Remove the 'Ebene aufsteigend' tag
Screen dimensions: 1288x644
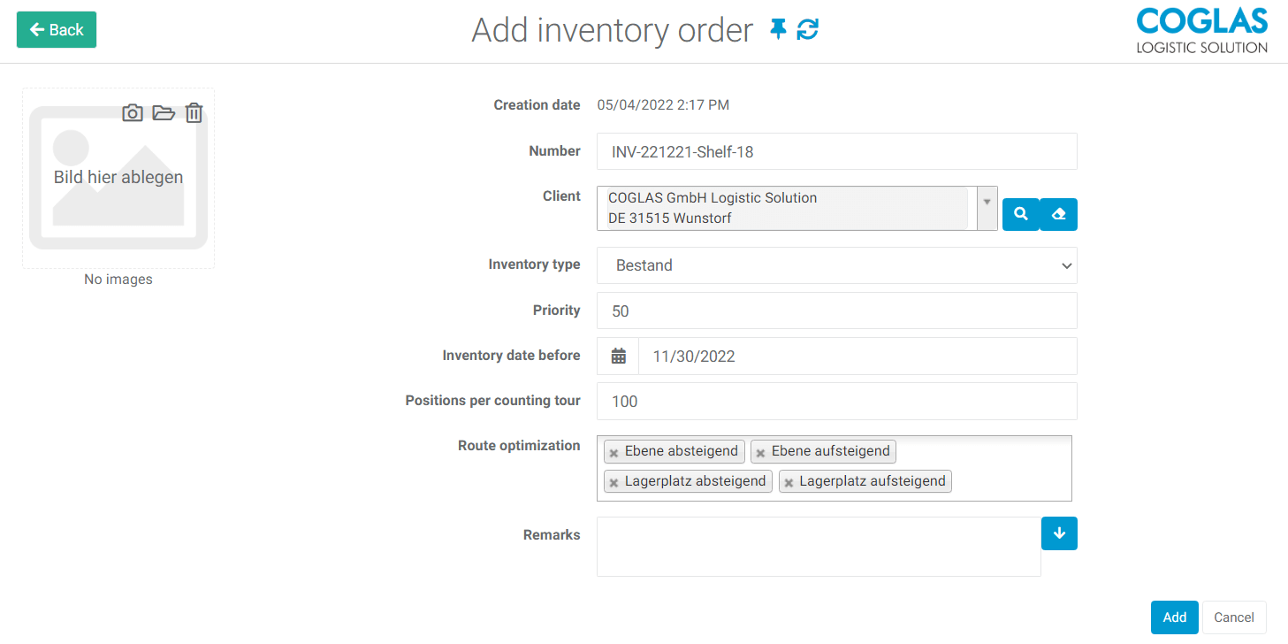tap(760, 453)
